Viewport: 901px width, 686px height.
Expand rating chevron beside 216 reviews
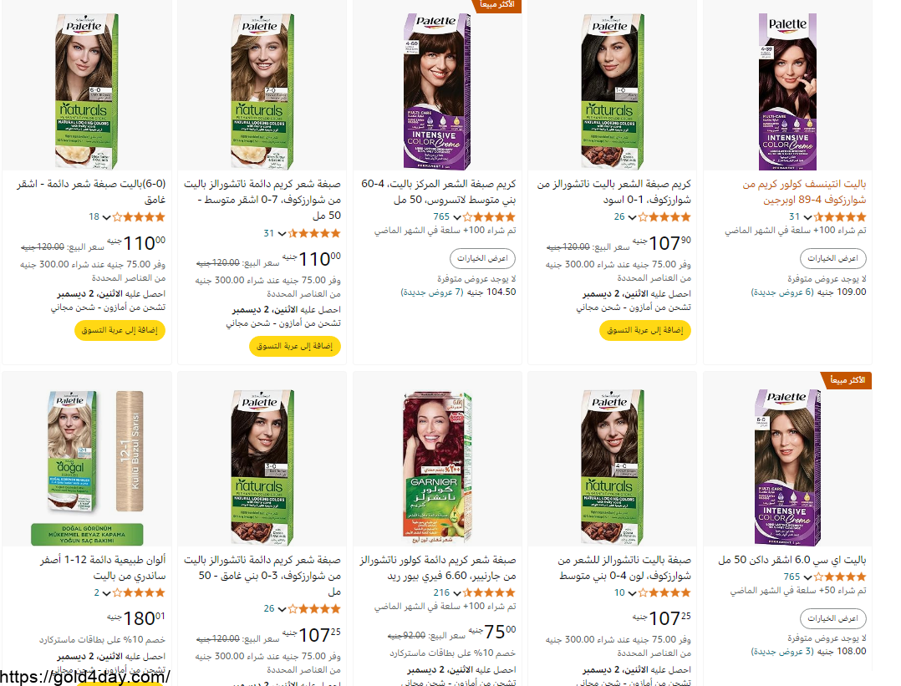click(457, 592)
